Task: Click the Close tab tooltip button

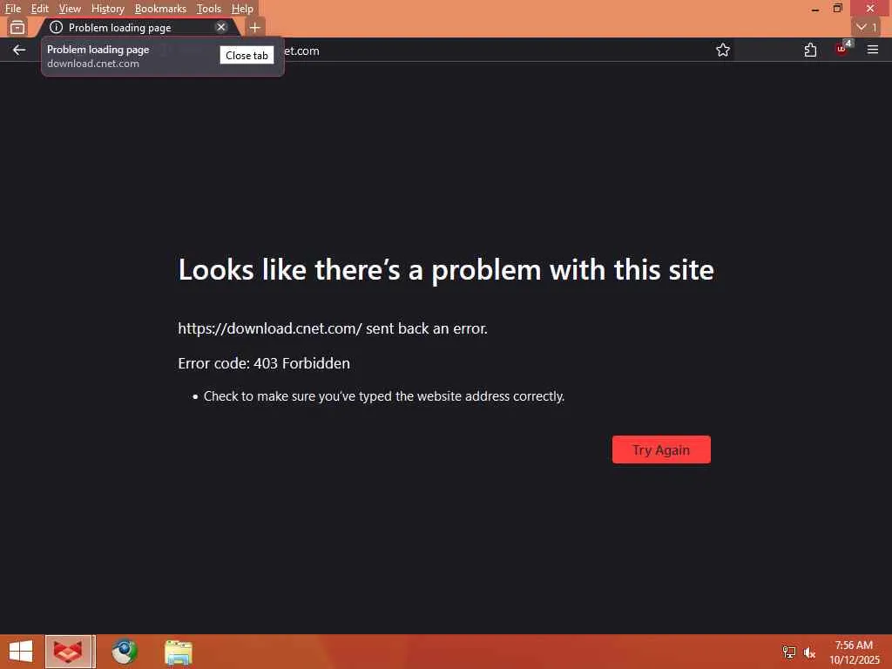Action: click(x=247, y=55)
